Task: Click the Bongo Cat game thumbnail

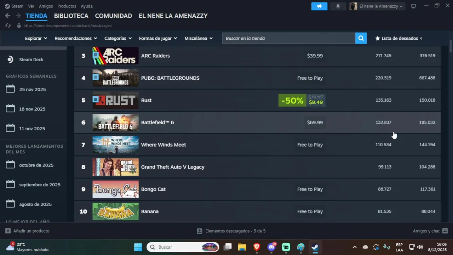Action: [115, 189]
